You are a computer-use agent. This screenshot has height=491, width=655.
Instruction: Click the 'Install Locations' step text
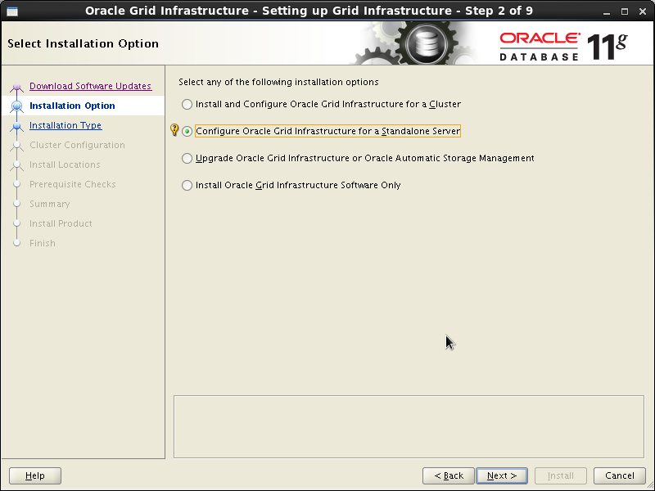pos(65,164)
